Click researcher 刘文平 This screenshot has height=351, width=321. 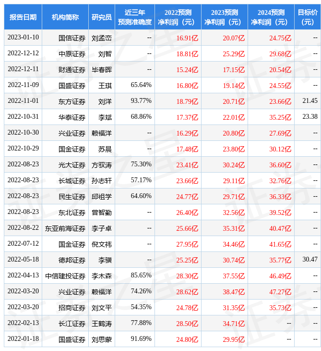pos(102,308)
